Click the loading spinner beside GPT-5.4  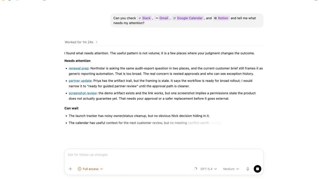195,169
